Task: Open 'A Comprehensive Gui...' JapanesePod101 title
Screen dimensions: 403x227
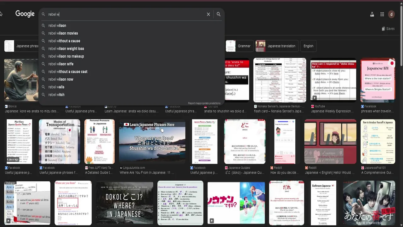Action: tap(377, 172)
